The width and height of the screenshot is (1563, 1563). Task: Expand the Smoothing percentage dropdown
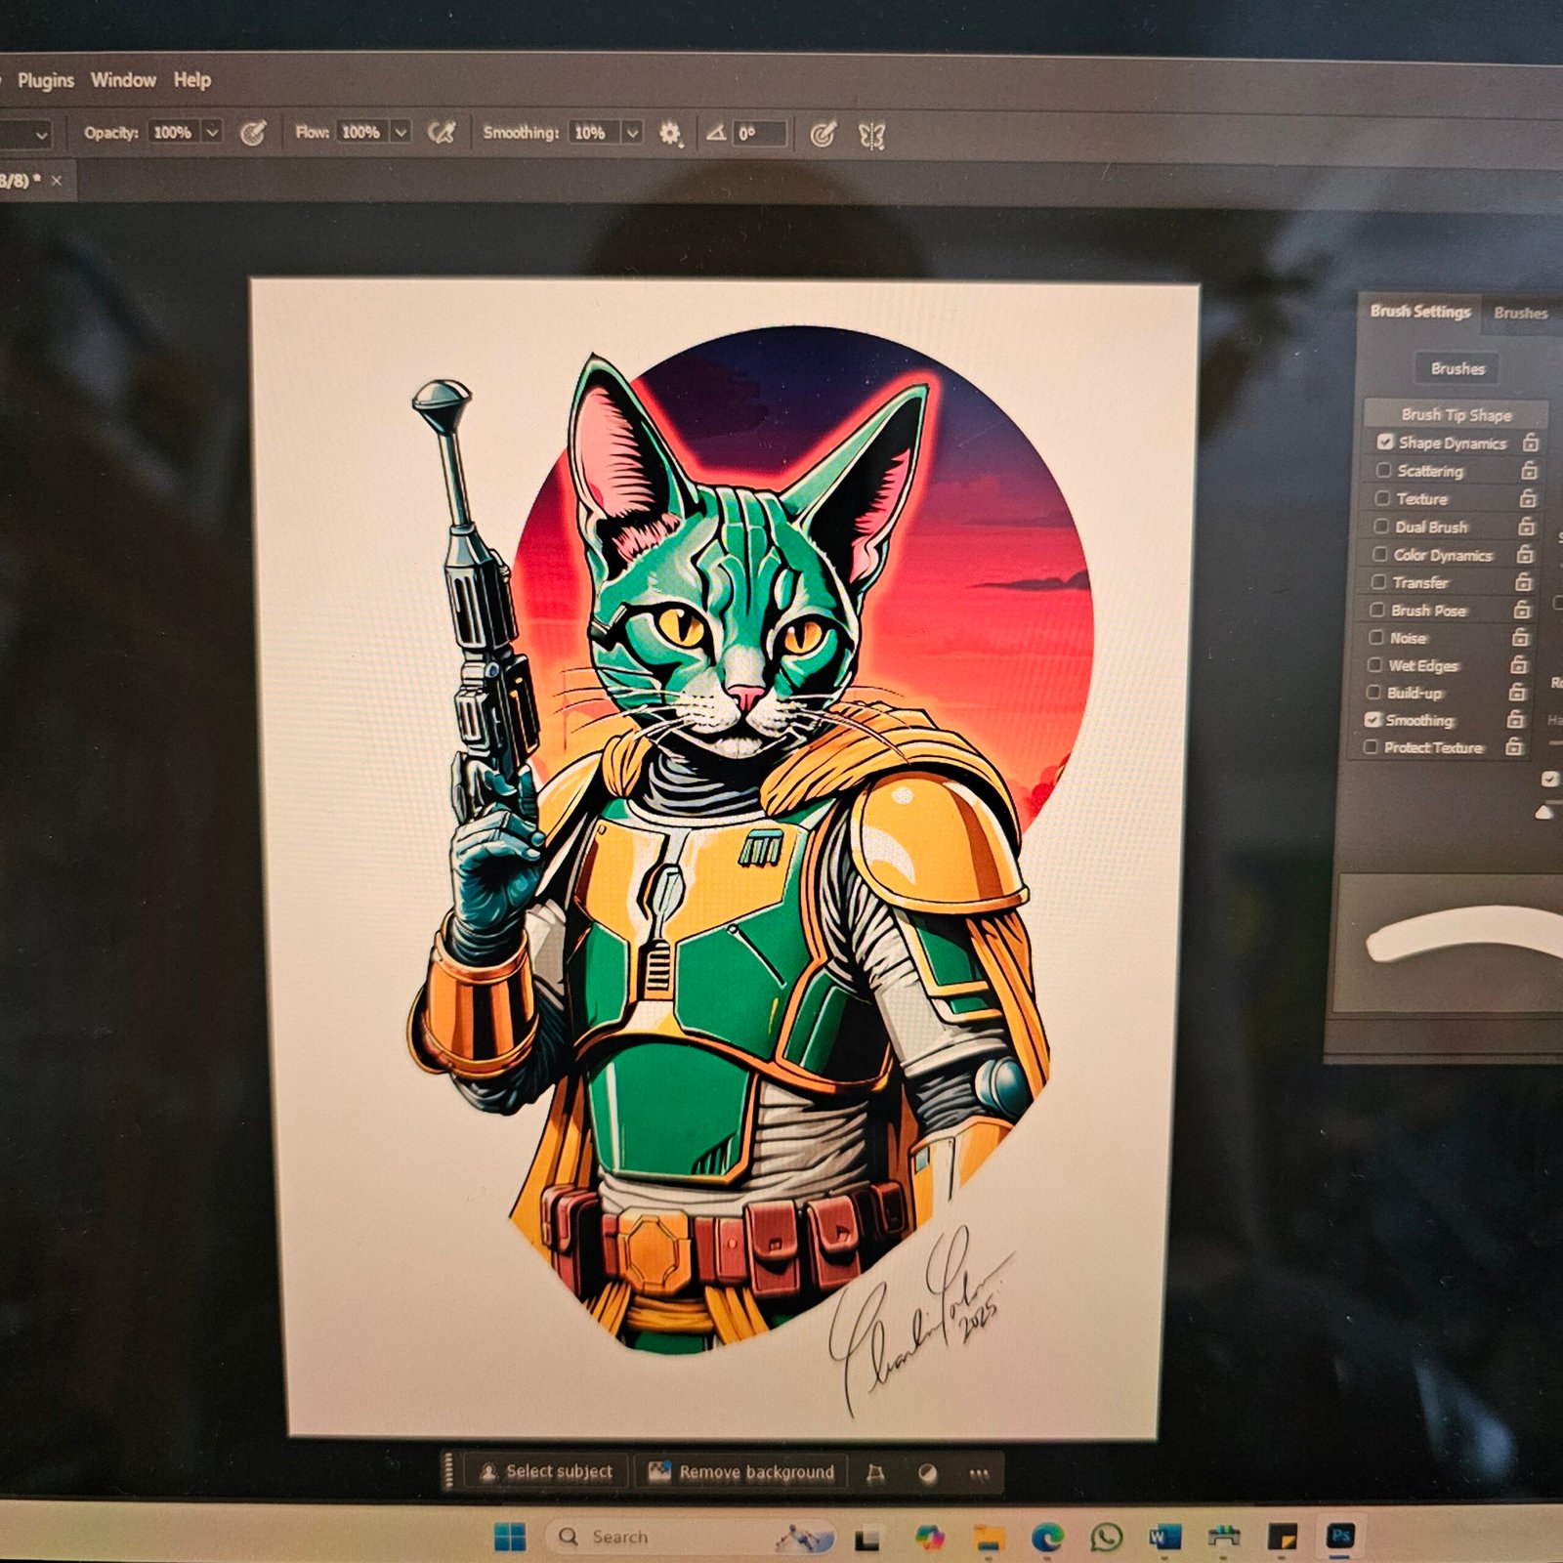point(632,133)
